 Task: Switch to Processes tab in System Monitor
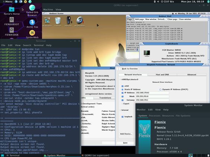coord(155,115)
